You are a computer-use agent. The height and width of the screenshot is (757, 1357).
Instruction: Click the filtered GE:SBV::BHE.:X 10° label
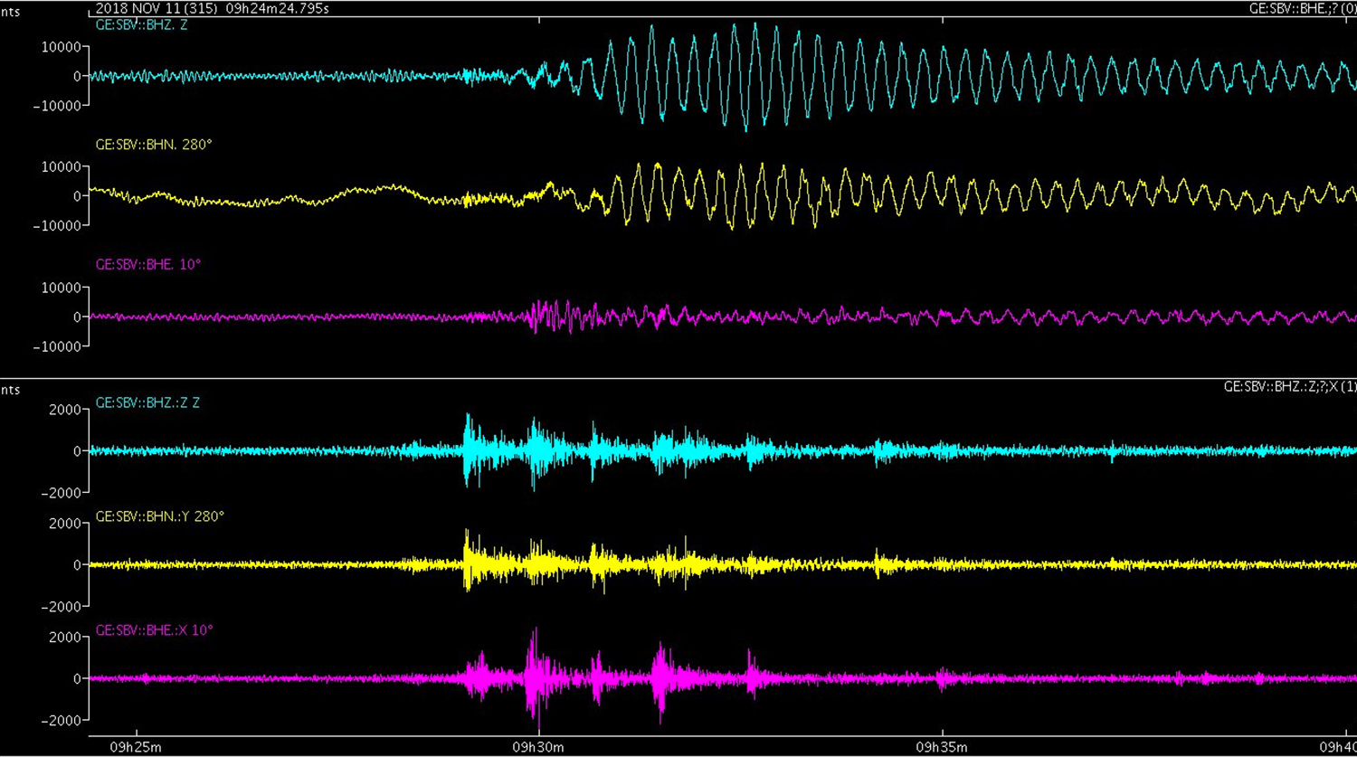[x=155, y=630]
